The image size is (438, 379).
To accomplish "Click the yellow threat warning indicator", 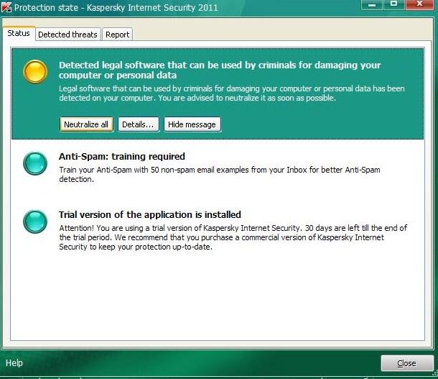I will 34,73.
